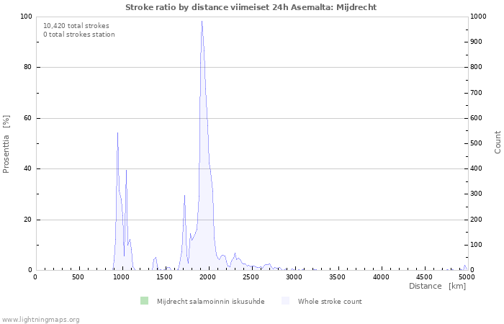Click the spike peak near 950 km

[117, 134]
